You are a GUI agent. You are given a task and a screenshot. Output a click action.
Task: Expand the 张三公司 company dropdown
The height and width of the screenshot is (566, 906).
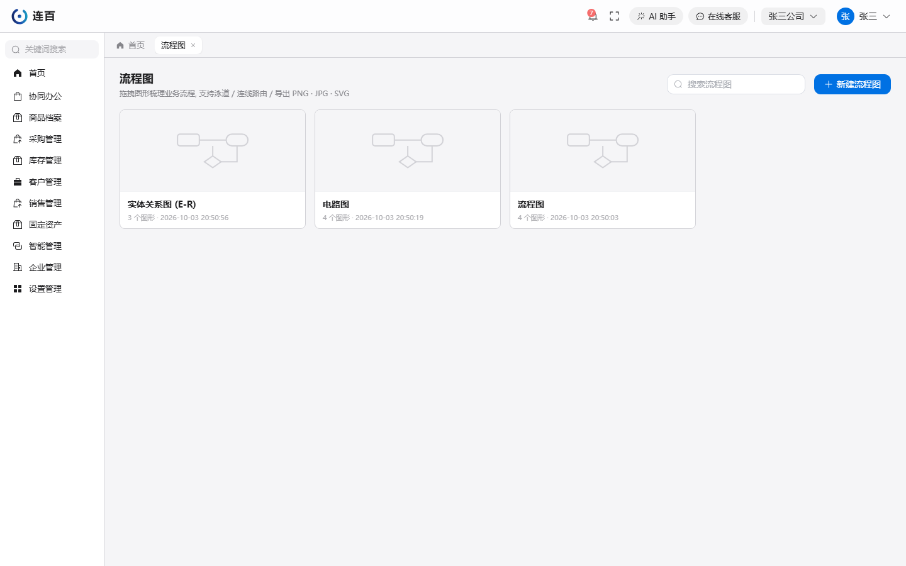(x=793, y=16)
